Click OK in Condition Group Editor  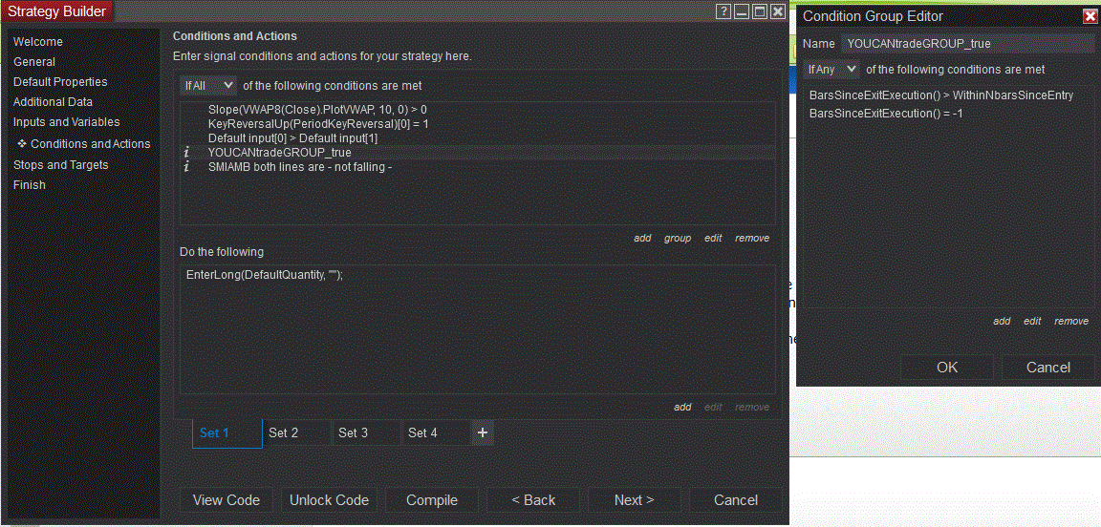coord(947,368)
